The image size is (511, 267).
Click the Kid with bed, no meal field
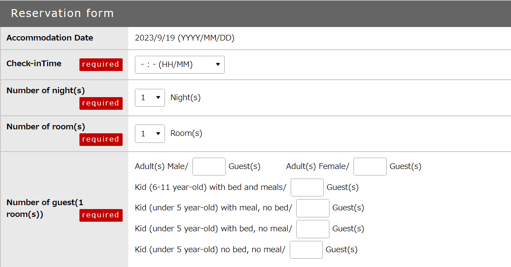click(x=312, y=229)
